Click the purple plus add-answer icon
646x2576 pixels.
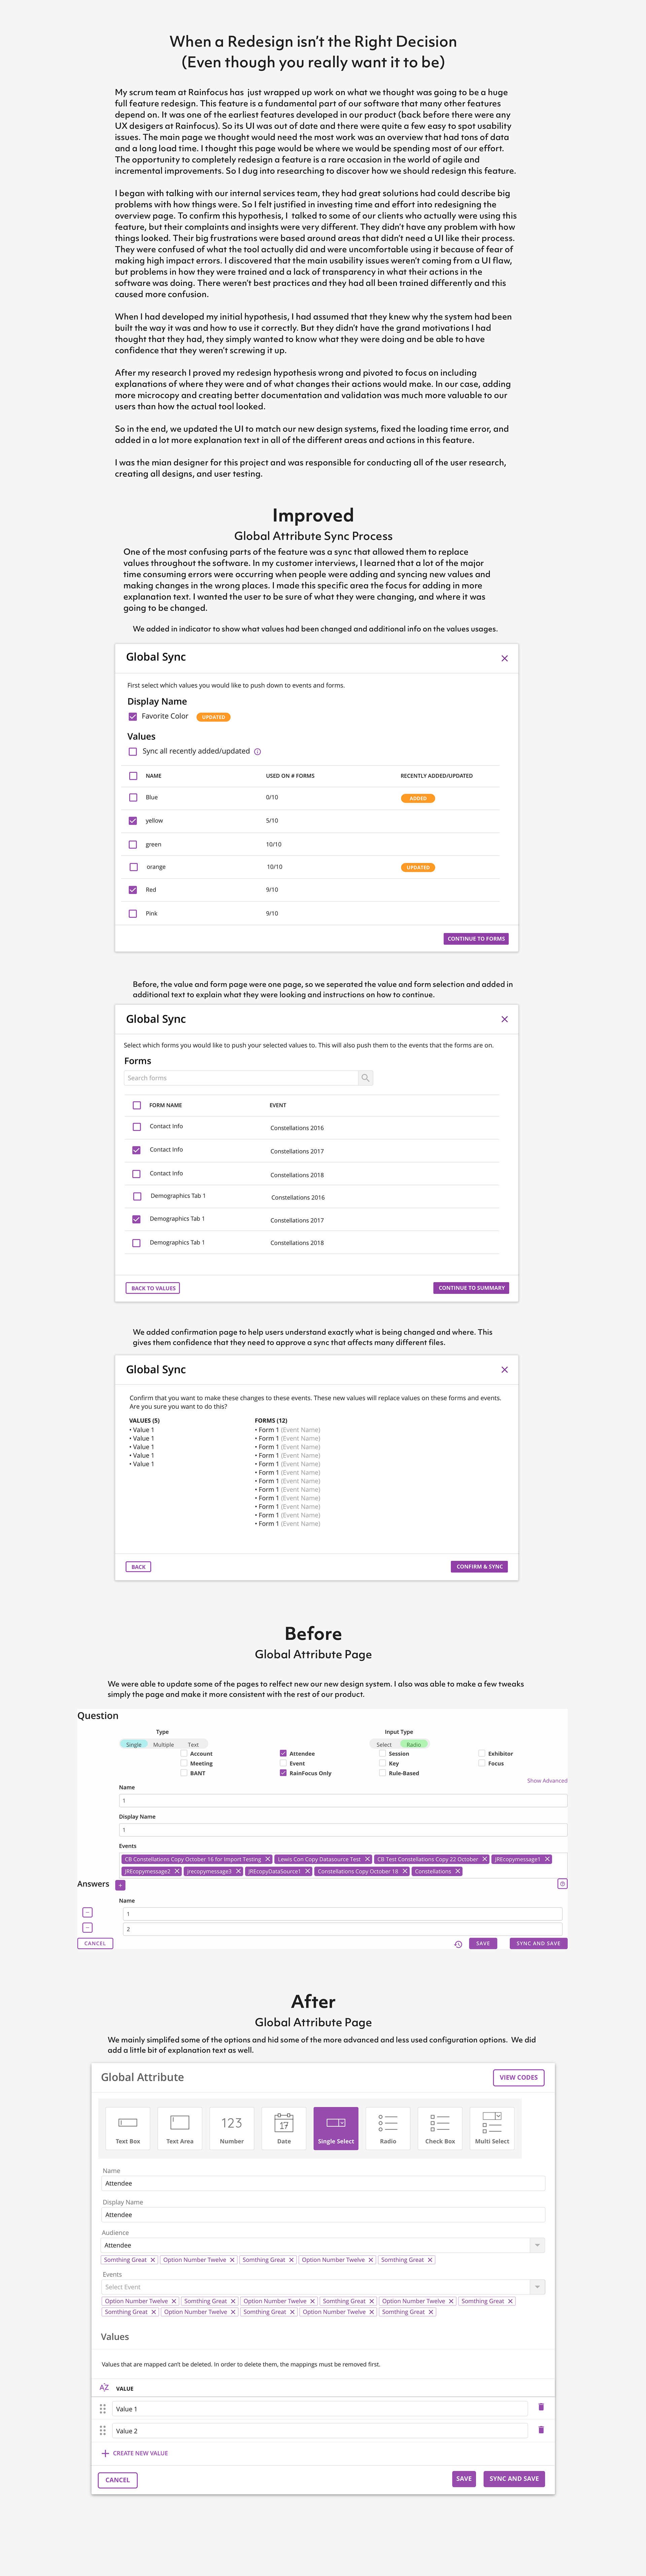coord(120,1885)
